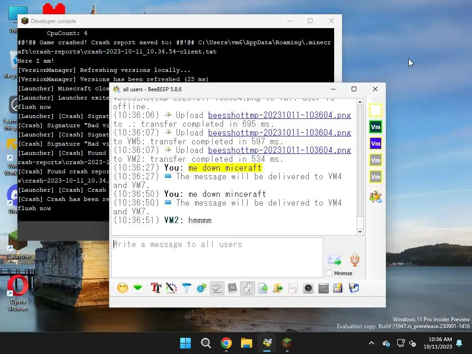The width and height of the screenshot is (472, 354).
Task: Click the camera screenshot icon
Action: tap(308, 288)
